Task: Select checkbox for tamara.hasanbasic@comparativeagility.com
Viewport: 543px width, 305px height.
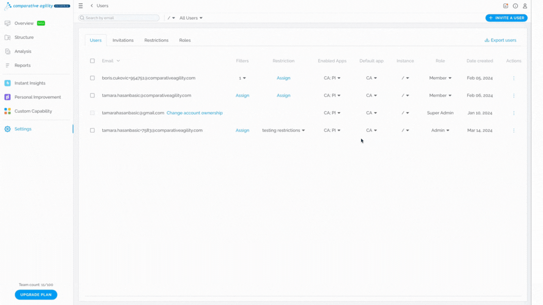Action: click(92, 96)
